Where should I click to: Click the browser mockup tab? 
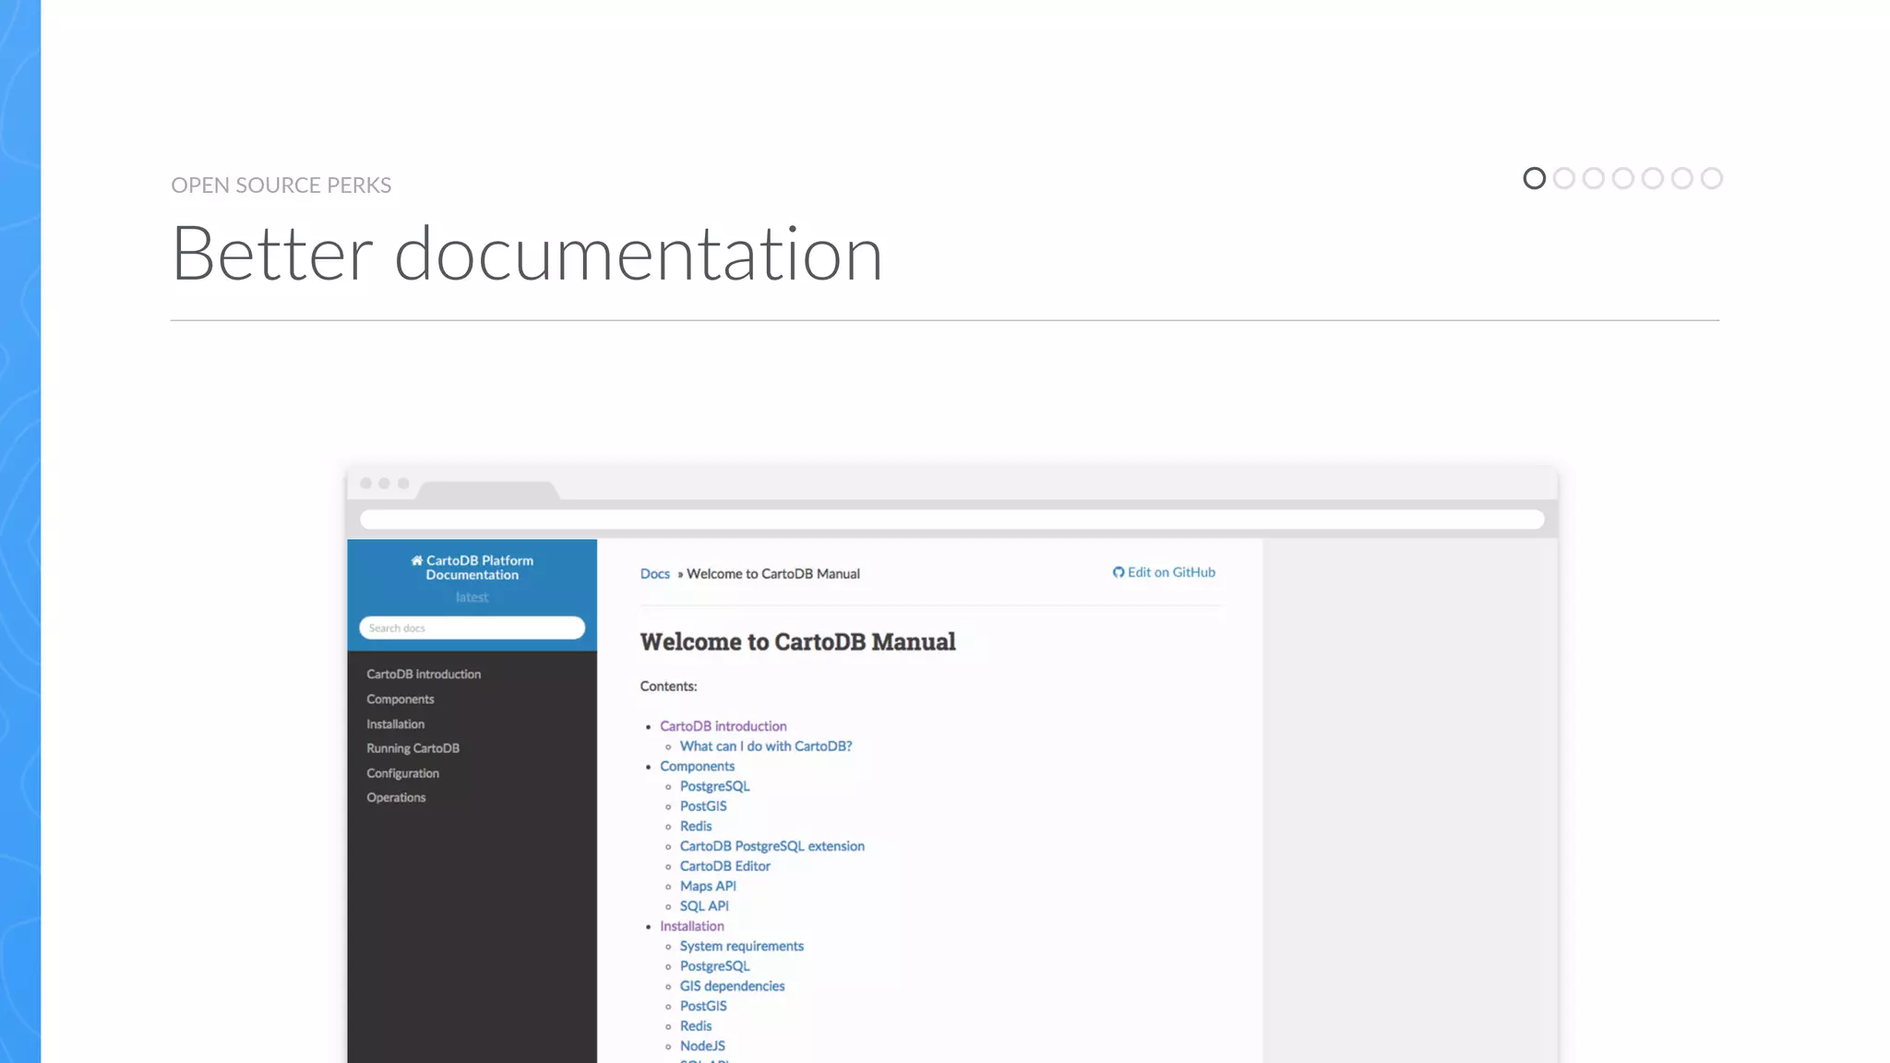(487, 490)
